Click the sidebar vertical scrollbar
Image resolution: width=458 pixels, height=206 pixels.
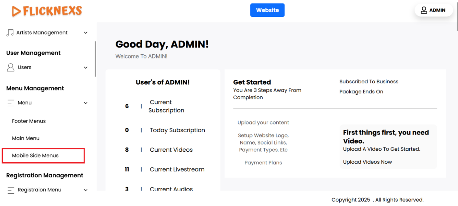(x=95, y=59)
